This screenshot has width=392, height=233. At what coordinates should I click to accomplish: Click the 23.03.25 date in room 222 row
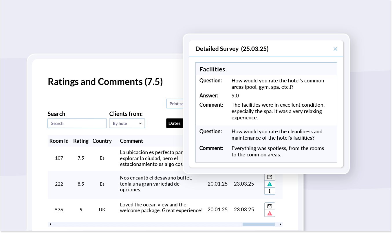(244, 184)
